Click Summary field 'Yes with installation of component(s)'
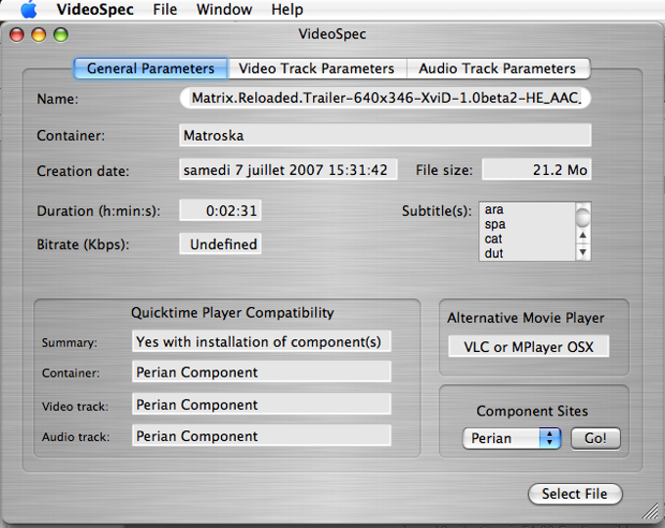The width and height of the screenshot is (665, 528). [261, 341]
